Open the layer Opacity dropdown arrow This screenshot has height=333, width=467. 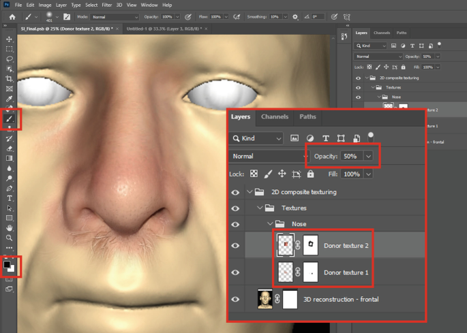pos(369,156)
